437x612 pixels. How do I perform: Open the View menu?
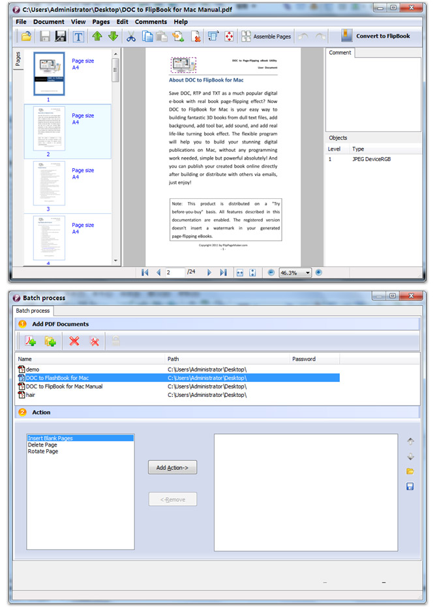coord(78,22)
